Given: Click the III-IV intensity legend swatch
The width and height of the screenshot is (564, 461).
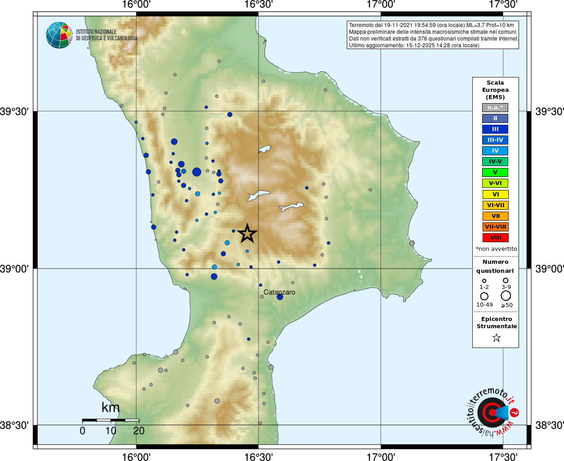Looking at the screenshot, I should (495, 140).
